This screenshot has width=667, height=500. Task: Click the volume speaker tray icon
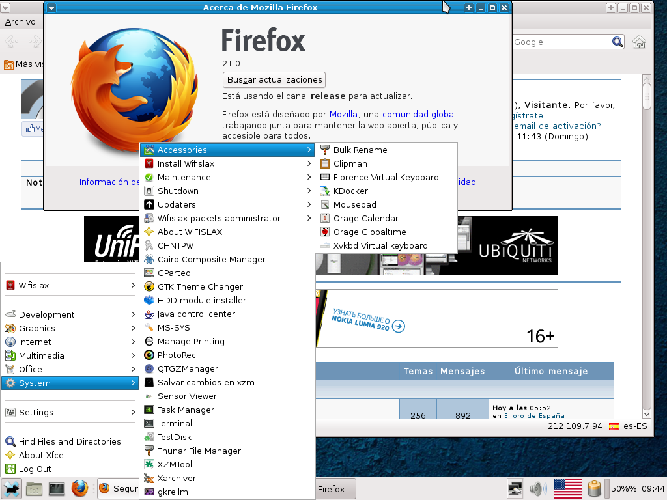click(x=537, y=489)
